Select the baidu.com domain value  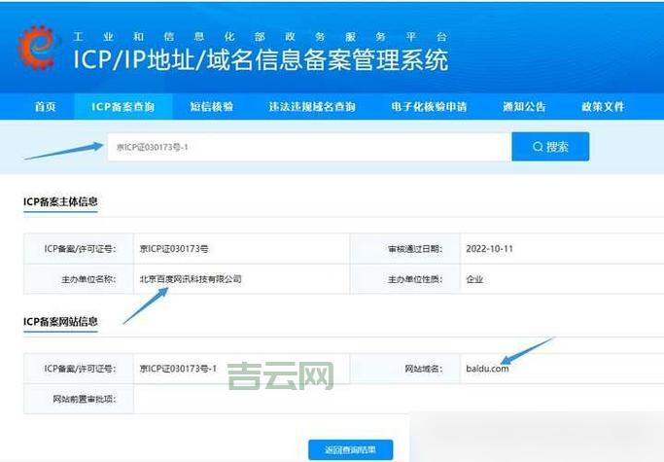487,369
